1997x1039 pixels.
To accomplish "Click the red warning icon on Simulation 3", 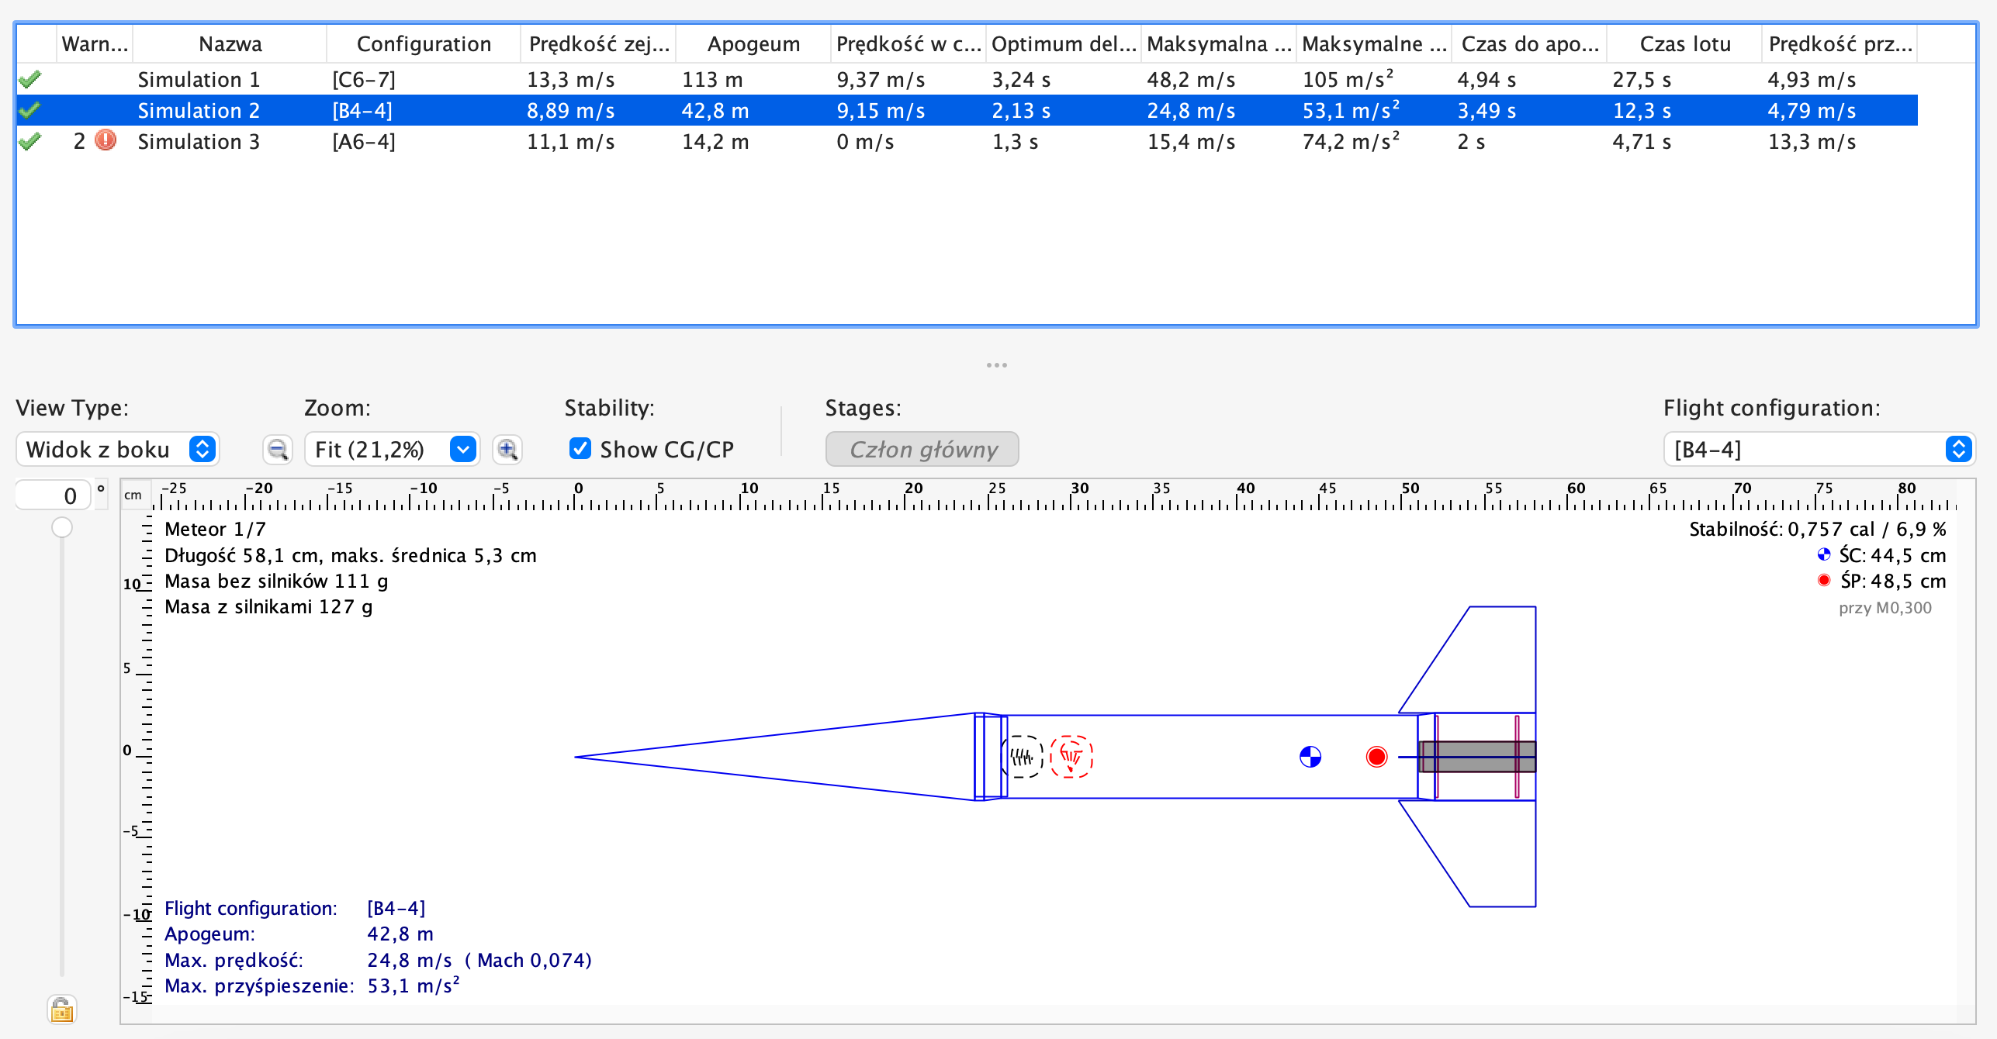I will tap(106, 141).
